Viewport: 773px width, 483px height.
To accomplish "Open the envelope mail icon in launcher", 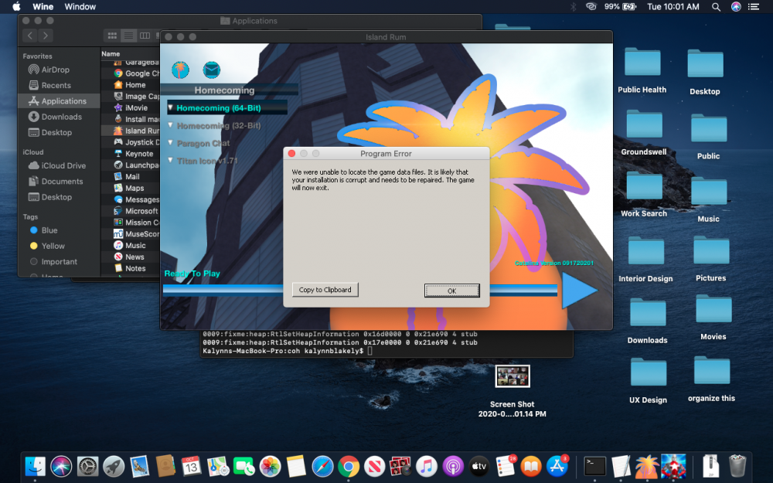I will click(x=211, y=70).
